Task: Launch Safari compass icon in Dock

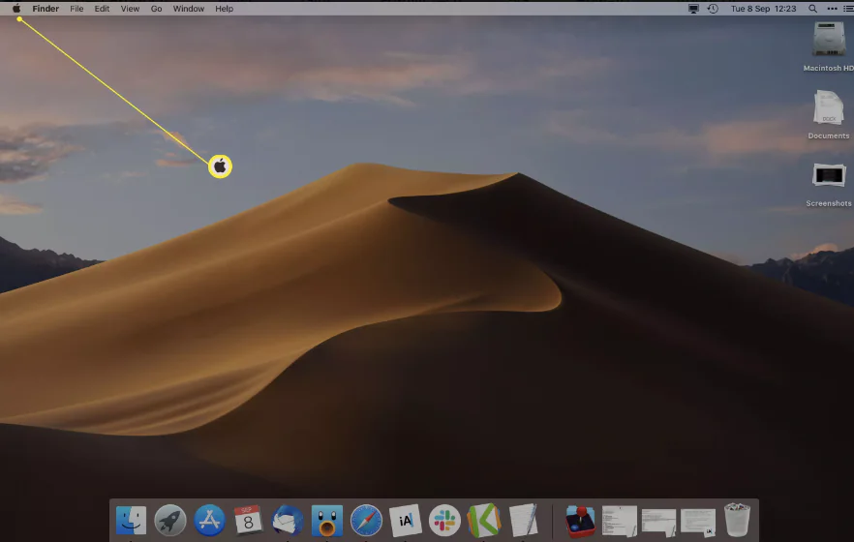Action: pyautogui.click(x=366, y=521)
